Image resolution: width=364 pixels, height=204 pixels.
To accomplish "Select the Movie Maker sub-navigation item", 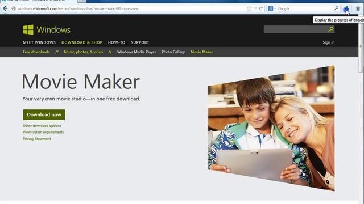I will (x=201, y=52).
